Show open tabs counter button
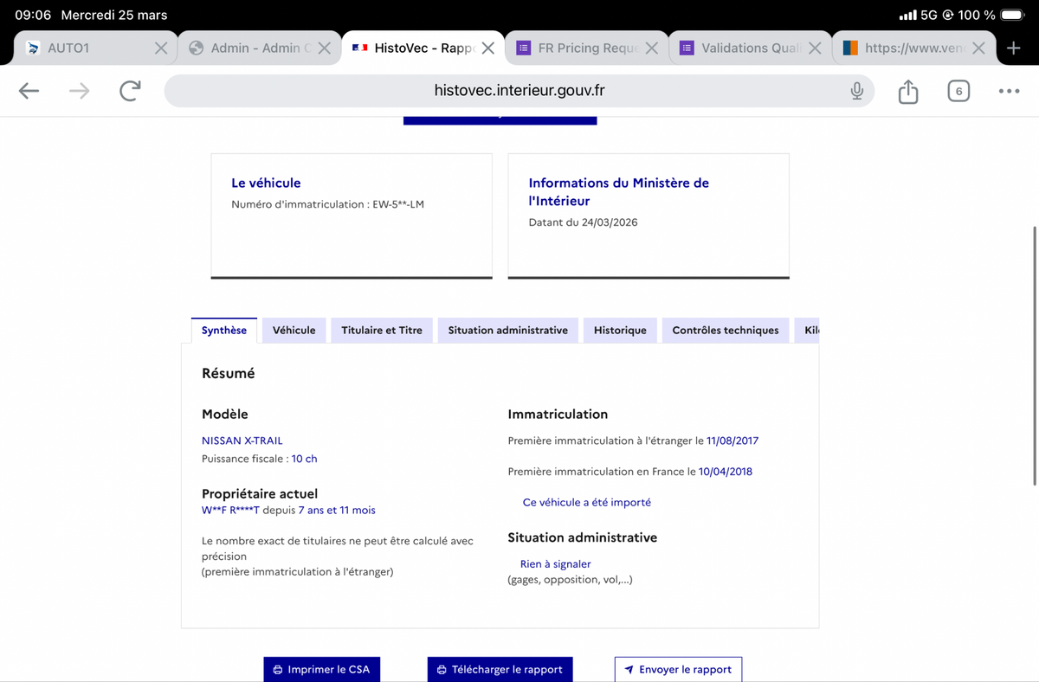The height and width of the screenshot is (682, 1039). 958,91
